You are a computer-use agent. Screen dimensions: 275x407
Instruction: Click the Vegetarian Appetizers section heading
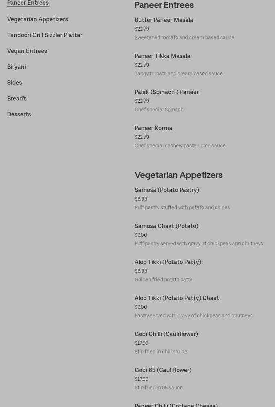click(179, 175)
